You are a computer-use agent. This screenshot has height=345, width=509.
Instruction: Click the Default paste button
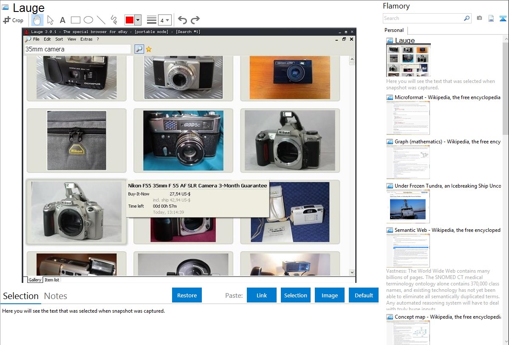(x=364, y=295)
